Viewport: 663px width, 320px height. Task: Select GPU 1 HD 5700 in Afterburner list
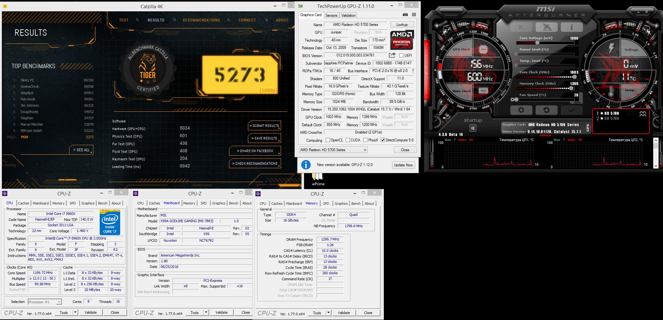[608, 113]
